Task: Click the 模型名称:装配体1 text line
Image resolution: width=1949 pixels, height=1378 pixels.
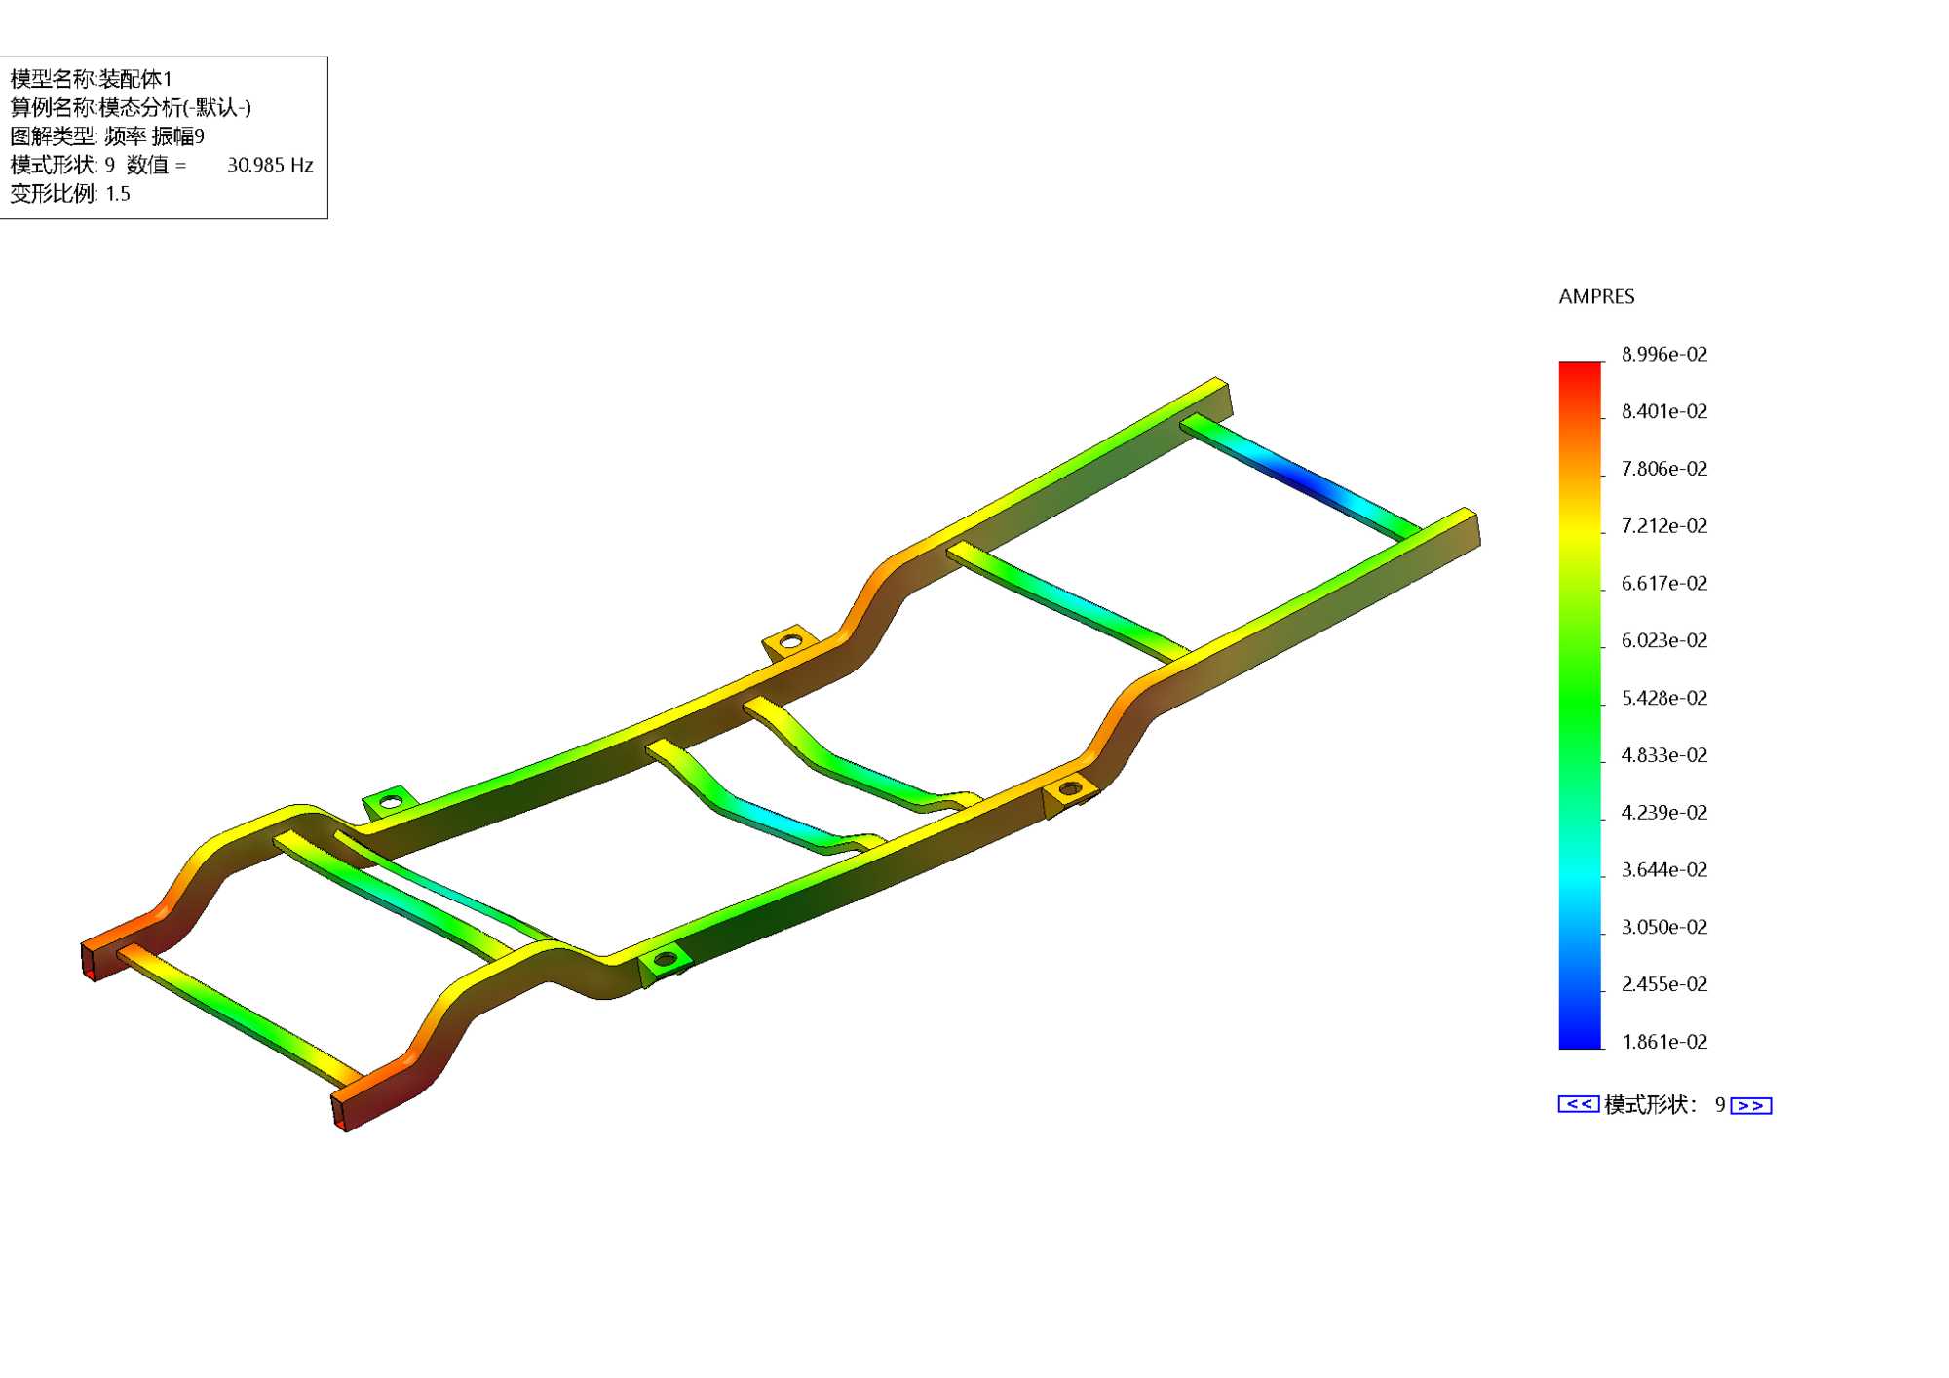Action: 91,79
